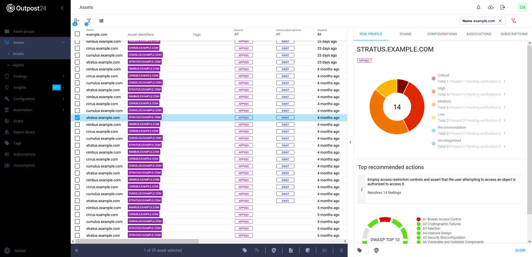Viewport: 532px width, 257px height.
Task: Open the filter funnel icon
Action: pyautogui.click(x=89, y=21)
